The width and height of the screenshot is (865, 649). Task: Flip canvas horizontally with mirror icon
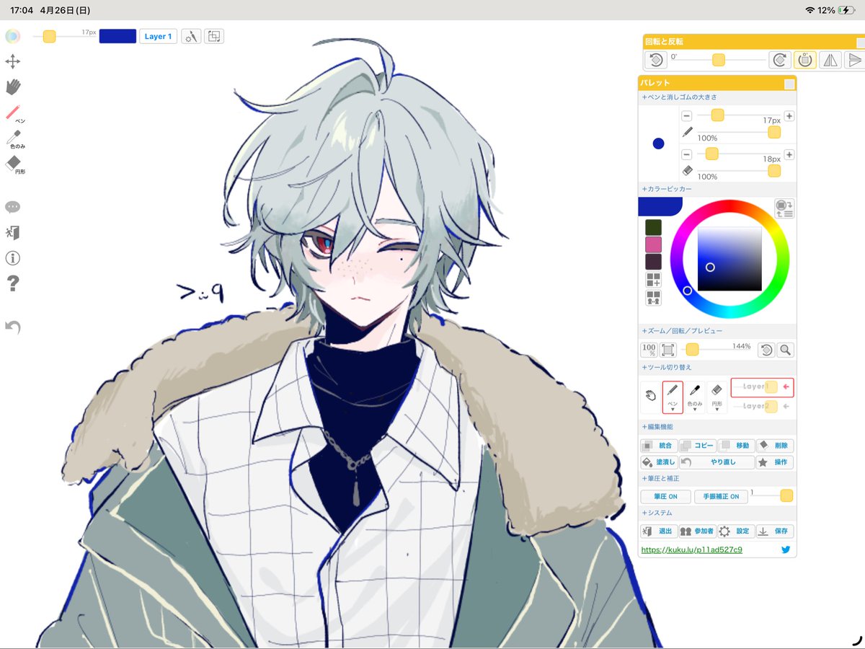pyautogui.click(x=830, y=60)
